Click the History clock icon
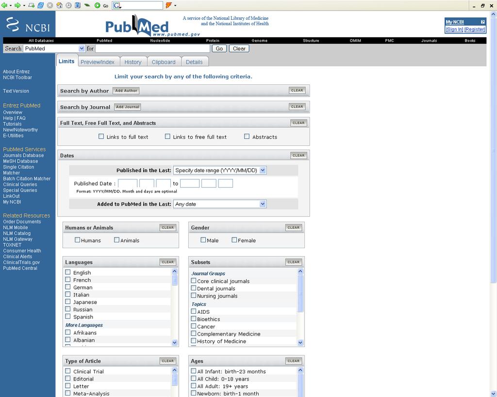 (x=68, y=5)
